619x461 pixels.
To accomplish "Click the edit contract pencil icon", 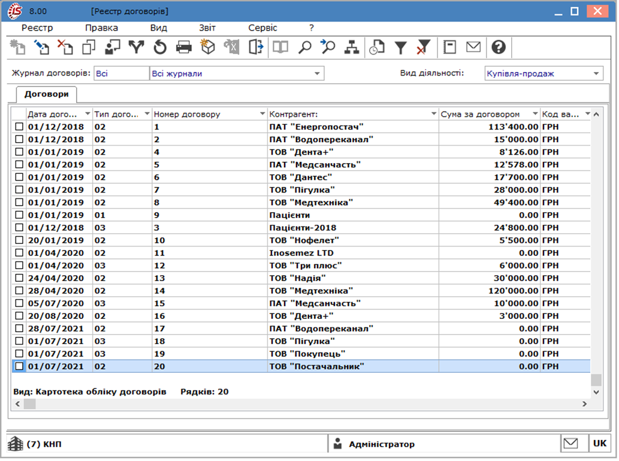I will (x=41, y=47).
